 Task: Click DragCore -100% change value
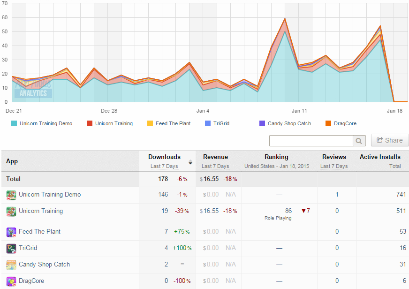point(182,281)
